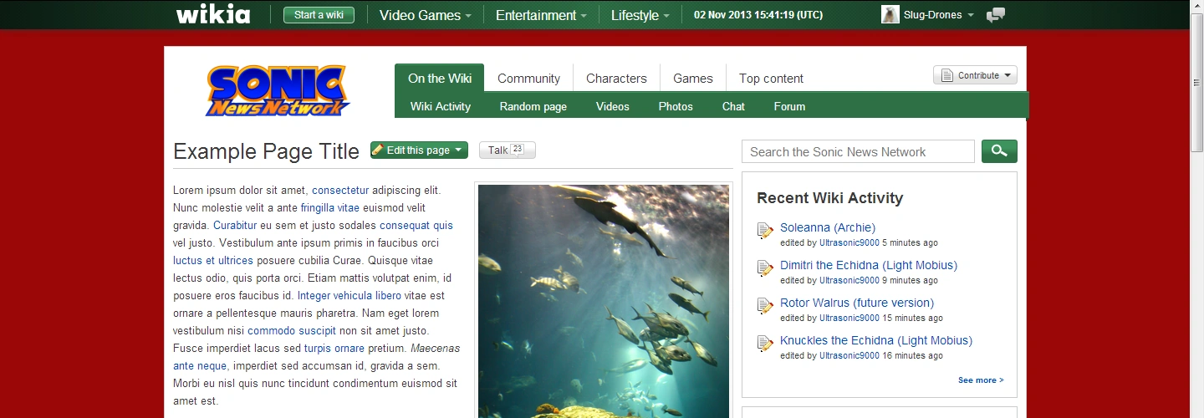
Task: Click the underwater fish aquarium image
Action: (x=603, y=301)
